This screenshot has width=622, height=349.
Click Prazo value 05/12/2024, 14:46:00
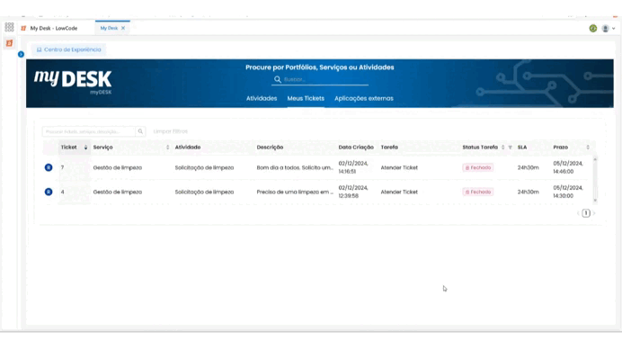tap(568, 167)
